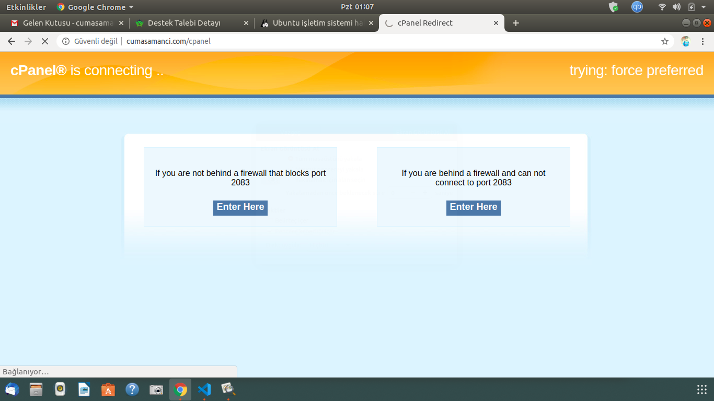Open the image viewer magnifier dock icon
Image resolution: width=714 pixels, height=401 pixels.
point(228,390)
